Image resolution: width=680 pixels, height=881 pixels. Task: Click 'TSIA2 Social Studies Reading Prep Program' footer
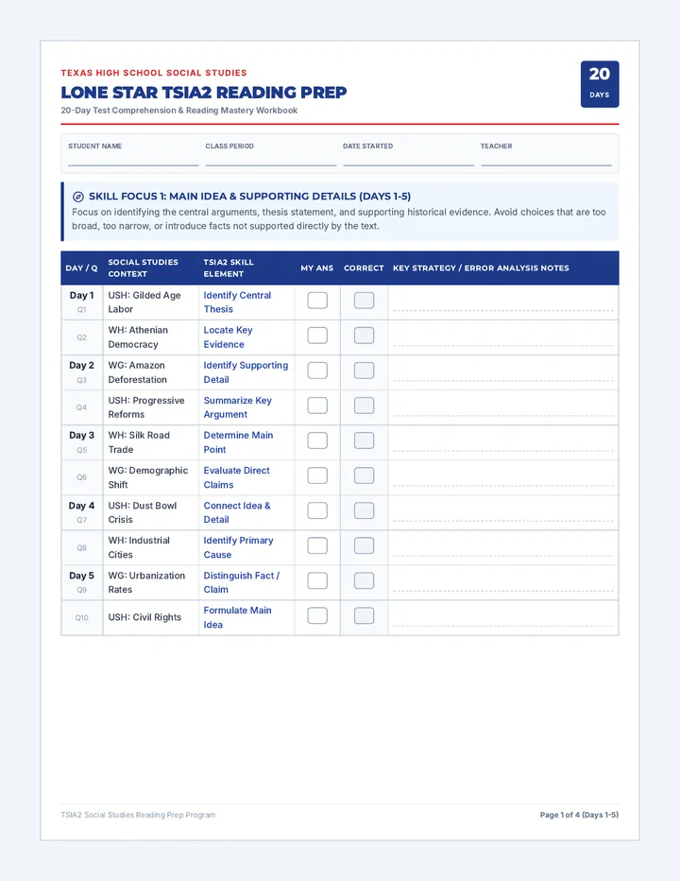pos(138,815)
